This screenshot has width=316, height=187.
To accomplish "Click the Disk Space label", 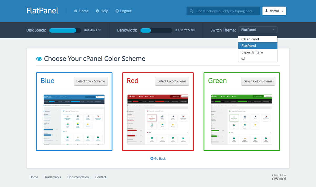I will (36, 30).
